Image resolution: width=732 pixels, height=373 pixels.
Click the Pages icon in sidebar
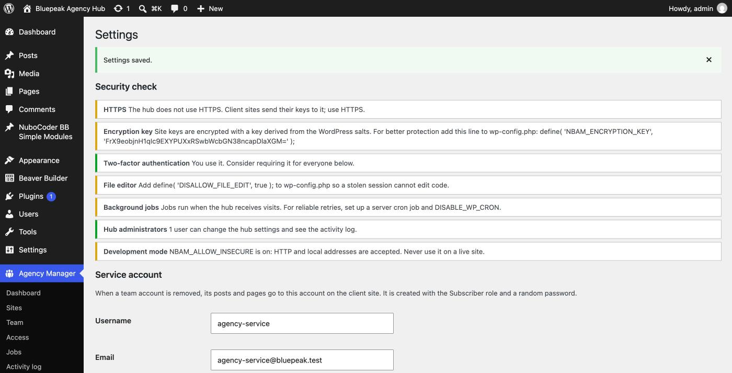9,92
